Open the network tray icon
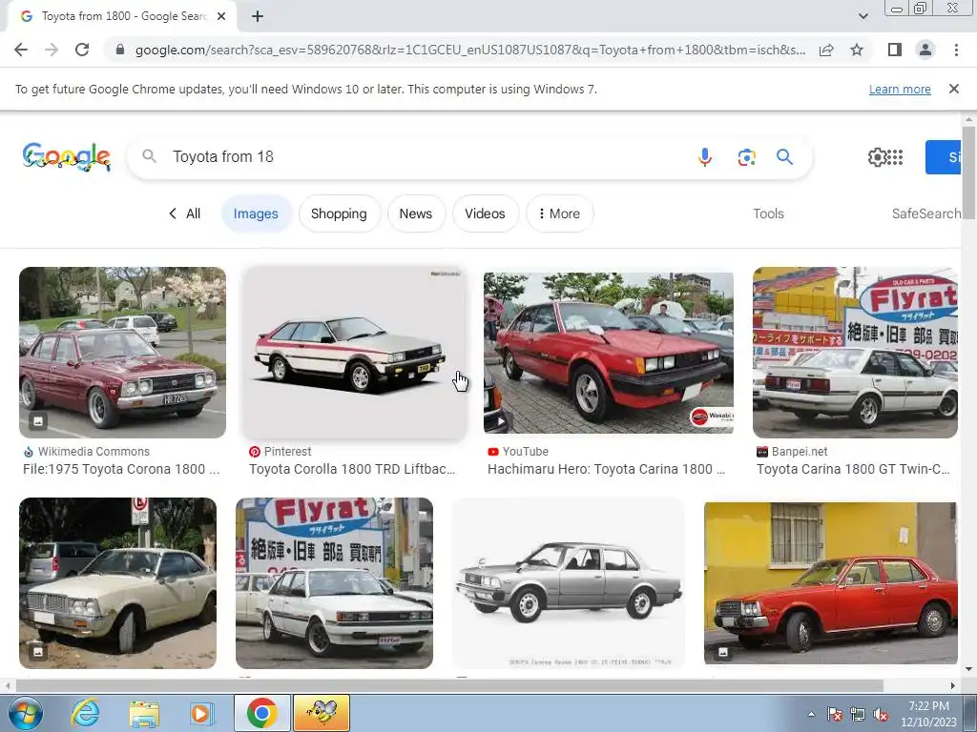This screenshot has height=732, width=977. pos(858,714)
